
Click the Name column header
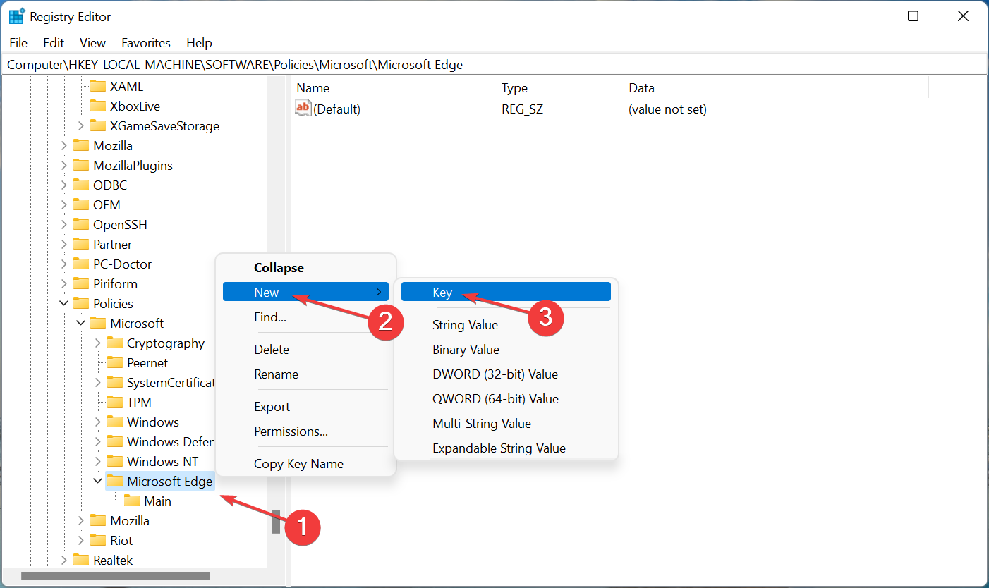[x=394, y=88]
